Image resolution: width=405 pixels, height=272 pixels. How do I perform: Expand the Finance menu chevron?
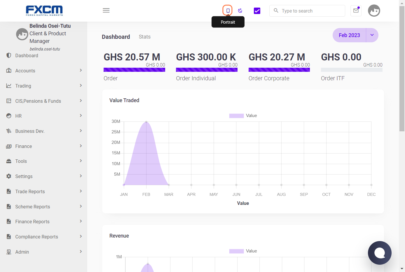point(81,146)
